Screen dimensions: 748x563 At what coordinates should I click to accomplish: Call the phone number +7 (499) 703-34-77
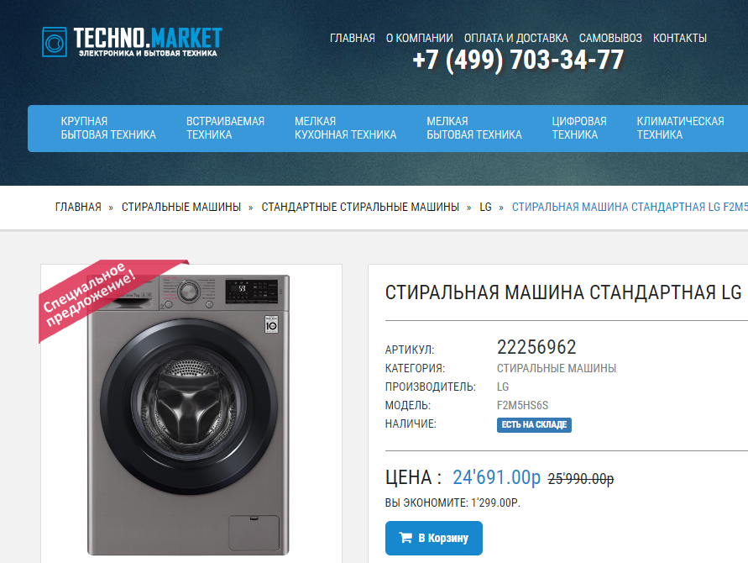point(518,61)
